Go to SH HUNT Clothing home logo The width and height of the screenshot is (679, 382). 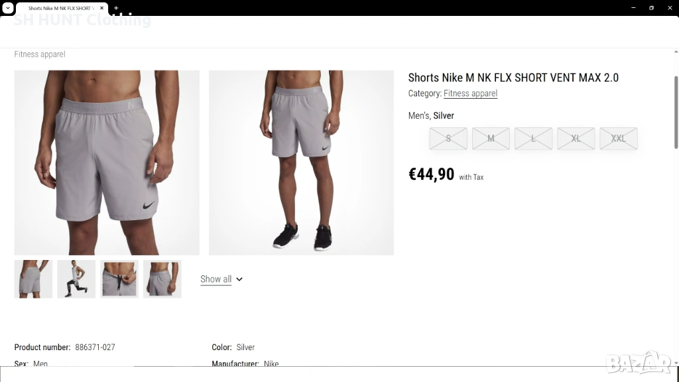(82, 20)
